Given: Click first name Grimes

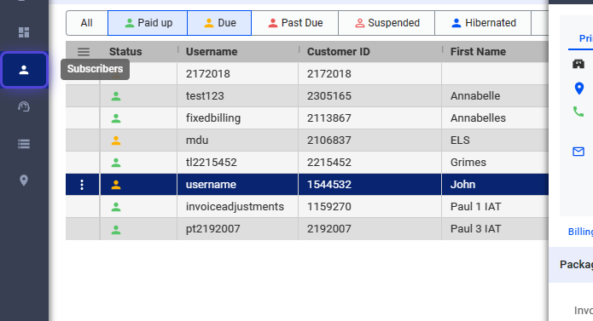Looking at the screenshot, I should tap(468, 163).
